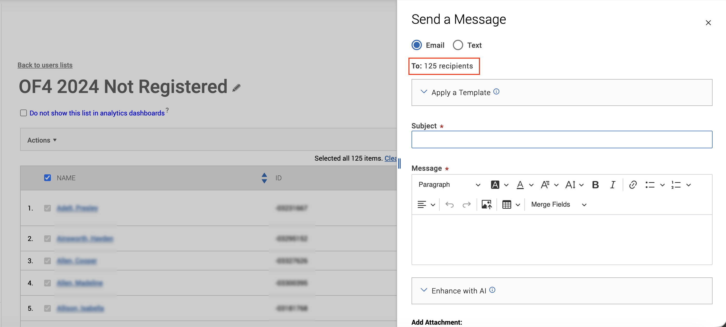
Task: Click the insert image icon
Action: pyautogui.click(x=487, y=205)
